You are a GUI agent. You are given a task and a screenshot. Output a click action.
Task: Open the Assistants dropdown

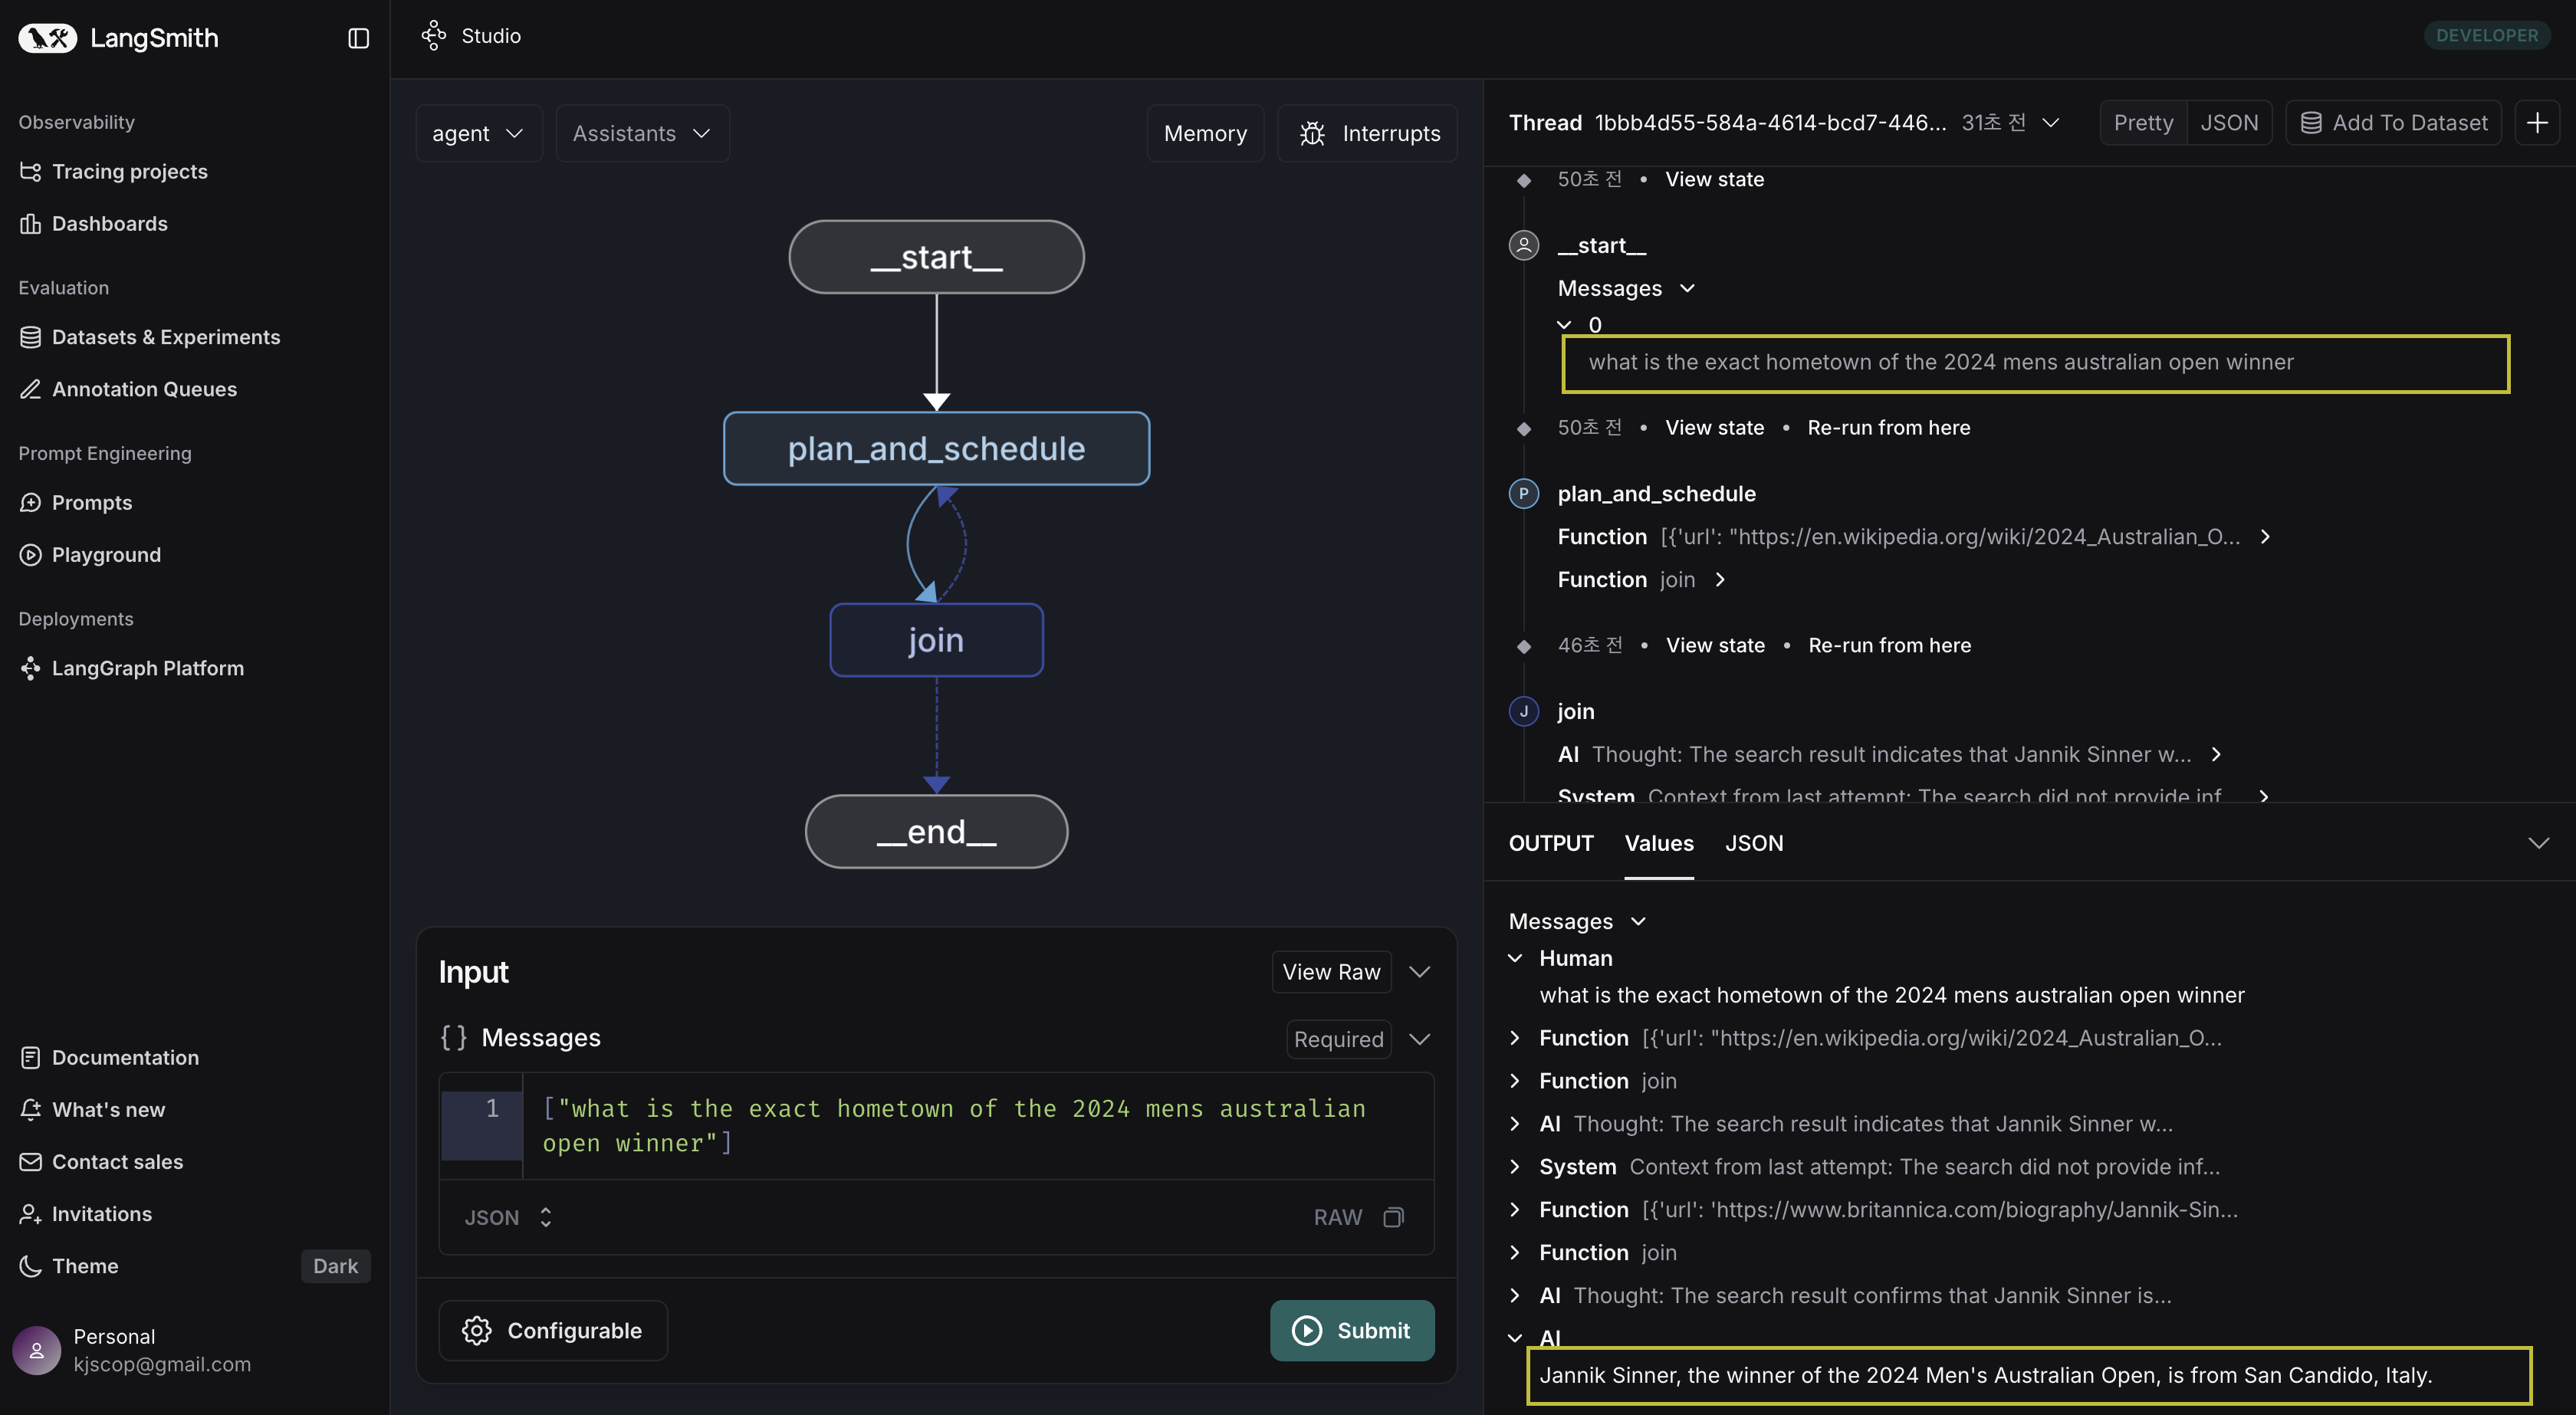[642, 133]
